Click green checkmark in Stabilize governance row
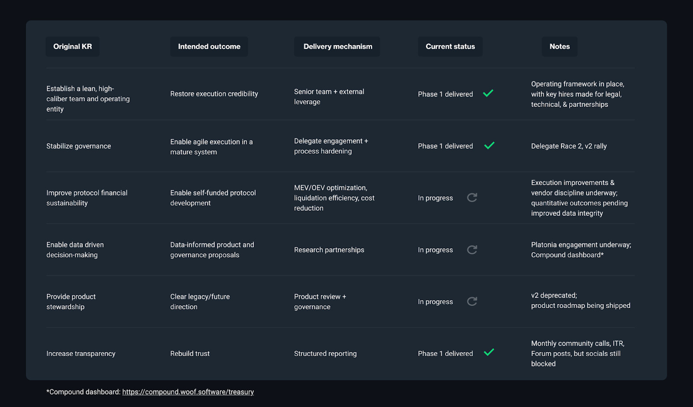The image size is (693, 407). [x=489, y=146]
